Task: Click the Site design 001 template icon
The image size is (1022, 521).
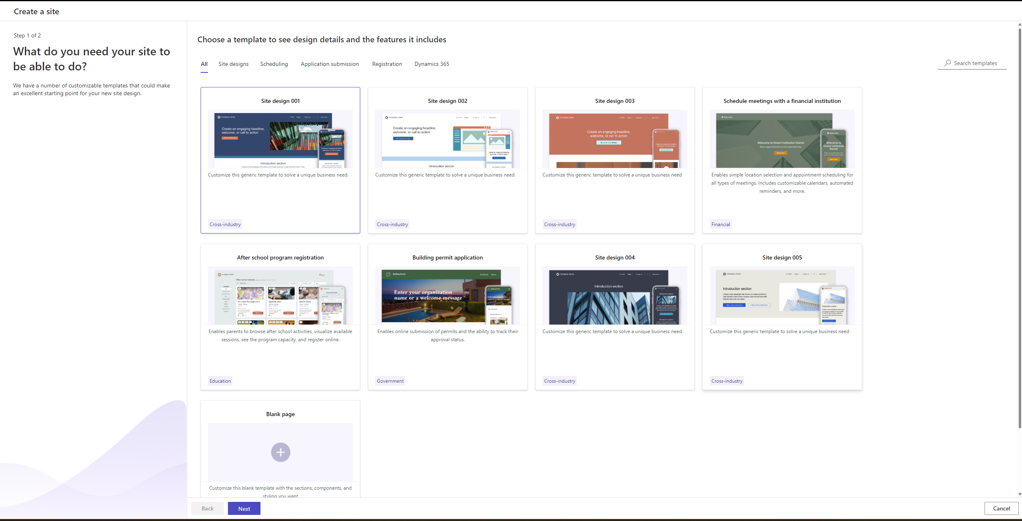Action: 280,140
